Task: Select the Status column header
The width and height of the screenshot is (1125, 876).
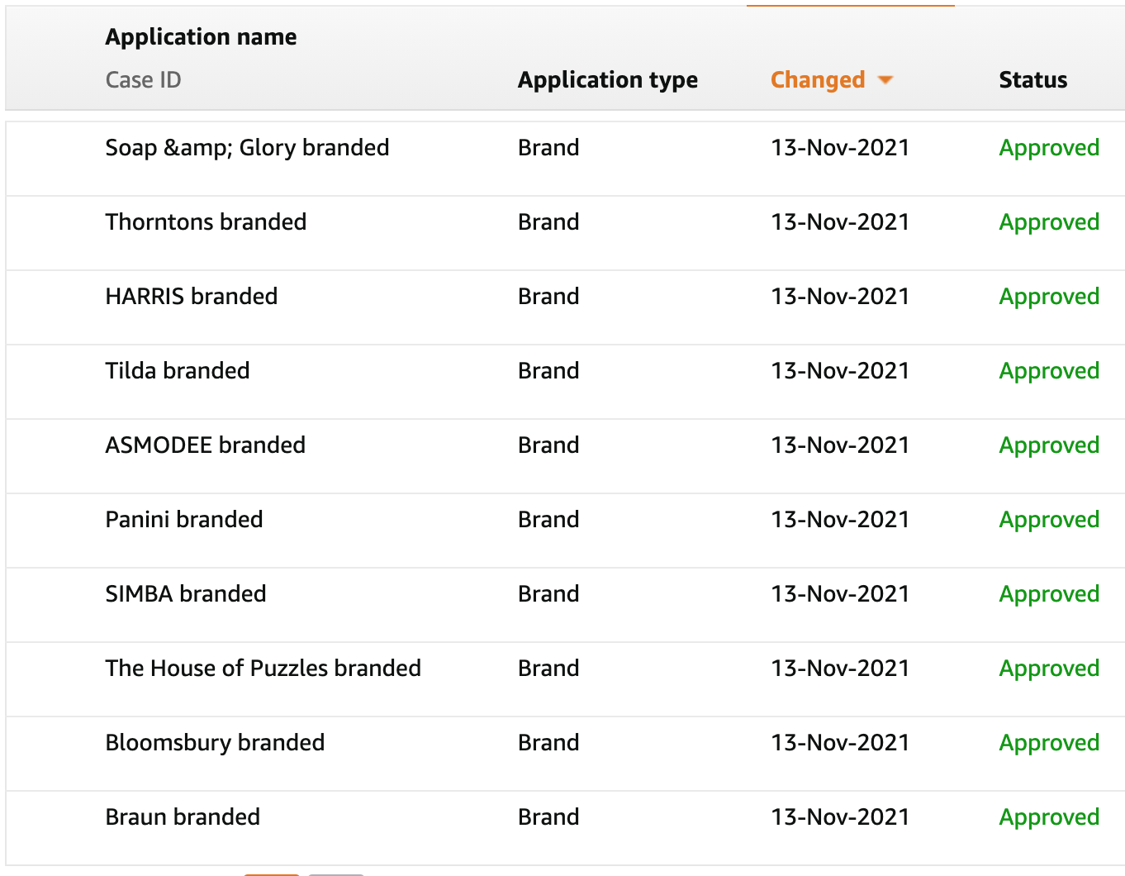Action: coord(1032,80)
